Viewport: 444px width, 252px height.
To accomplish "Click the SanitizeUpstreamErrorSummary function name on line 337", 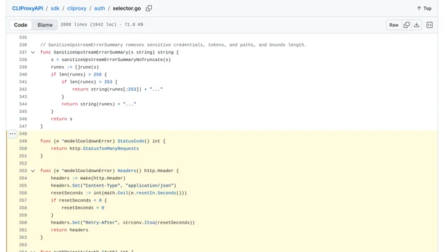I will [91, 52].
